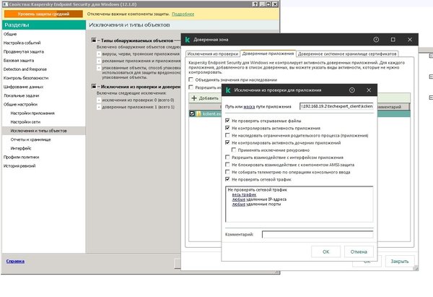Open Настройки сети subsection
This screenshot has width=433, height=297.
25,122
